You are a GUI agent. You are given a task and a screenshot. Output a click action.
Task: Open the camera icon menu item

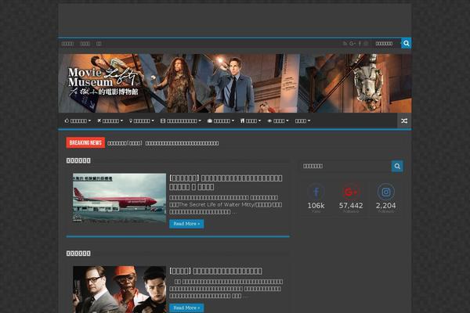pos(221,121)
